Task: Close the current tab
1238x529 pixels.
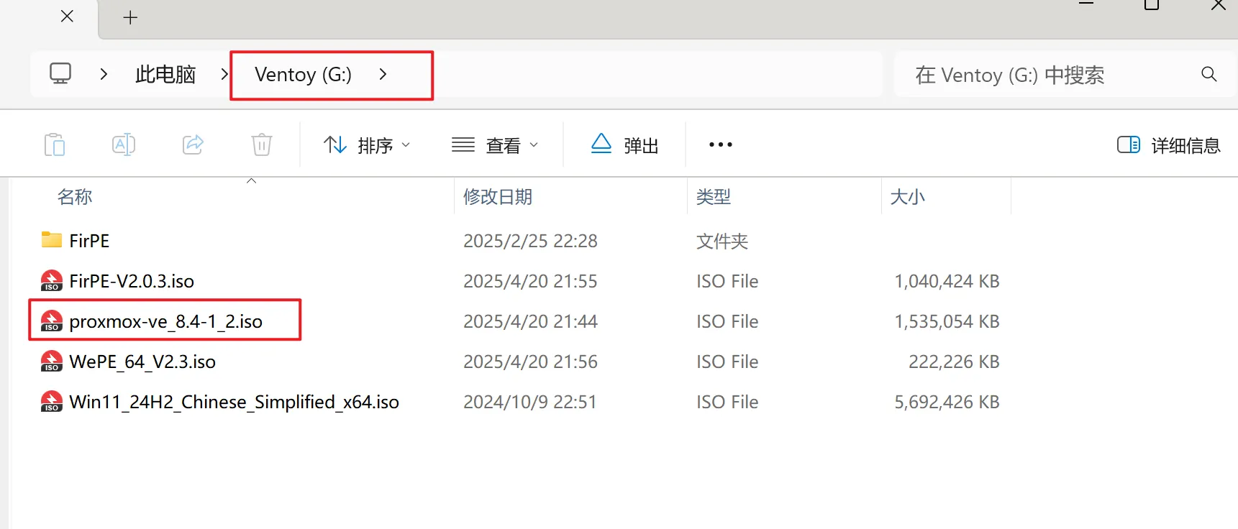Action: 67,17
